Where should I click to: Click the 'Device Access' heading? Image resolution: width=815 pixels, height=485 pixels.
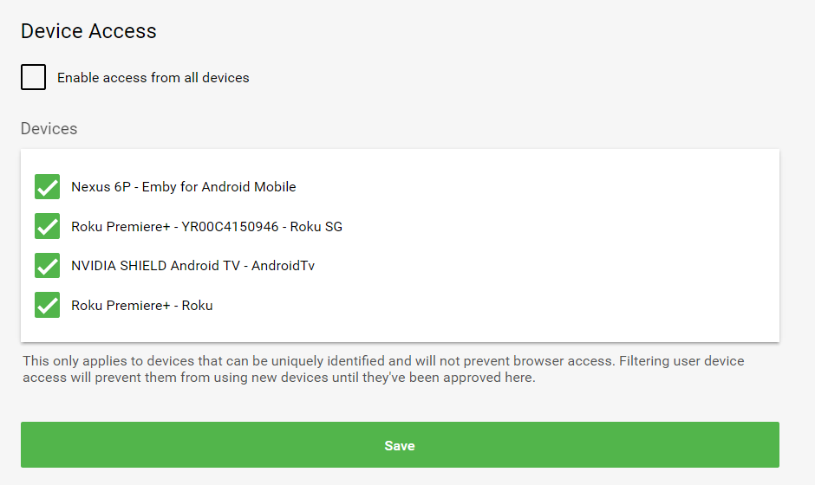88,31
